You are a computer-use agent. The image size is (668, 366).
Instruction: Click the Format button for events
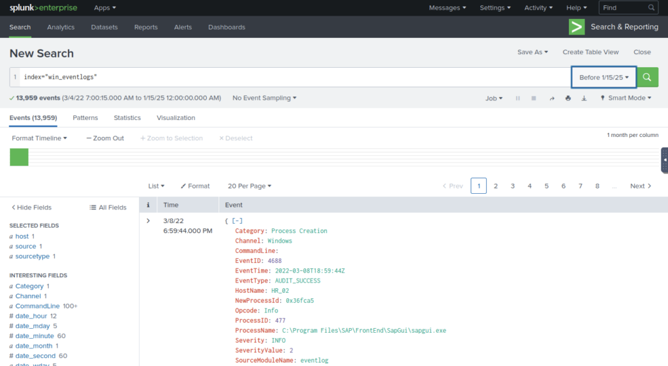click(195, 186)
